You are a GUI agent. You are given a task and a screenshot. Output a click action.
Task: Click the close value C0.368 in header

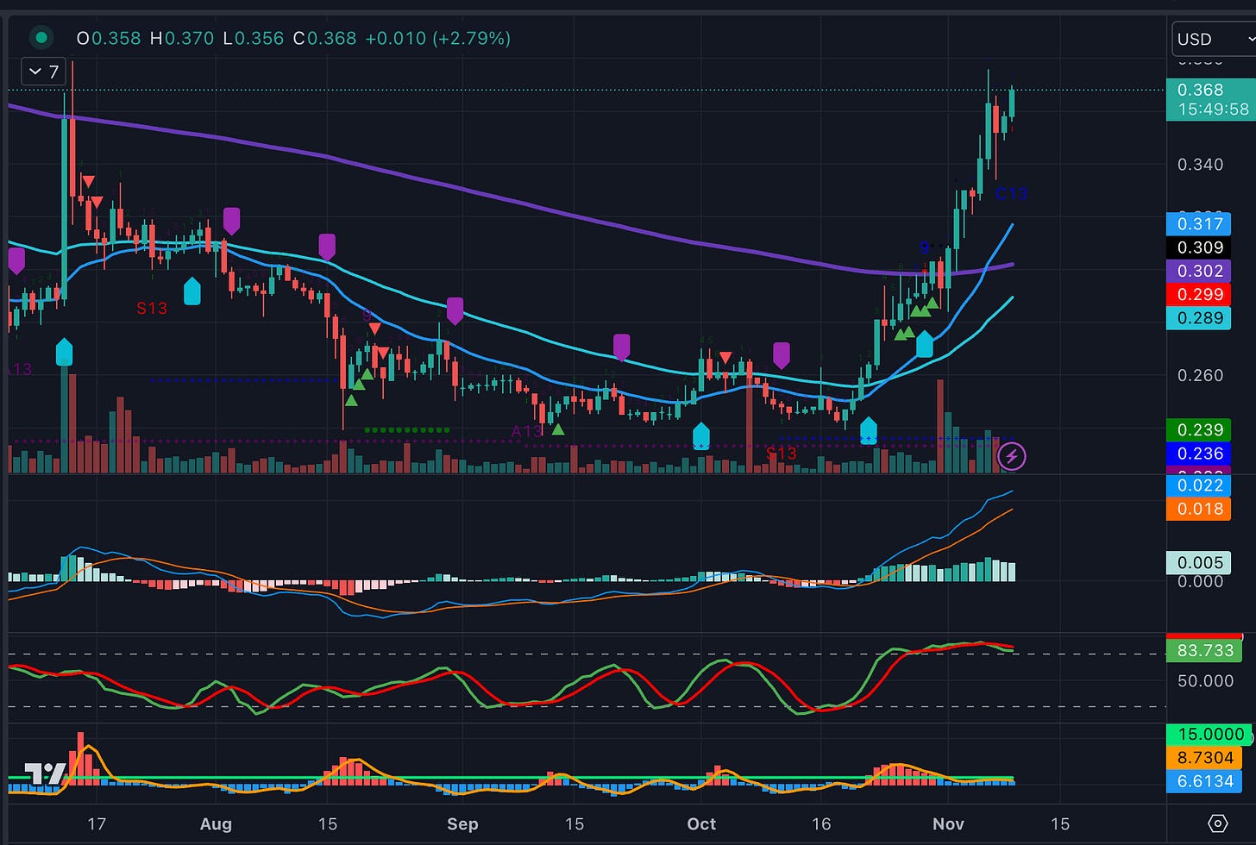tap(324, 38)
